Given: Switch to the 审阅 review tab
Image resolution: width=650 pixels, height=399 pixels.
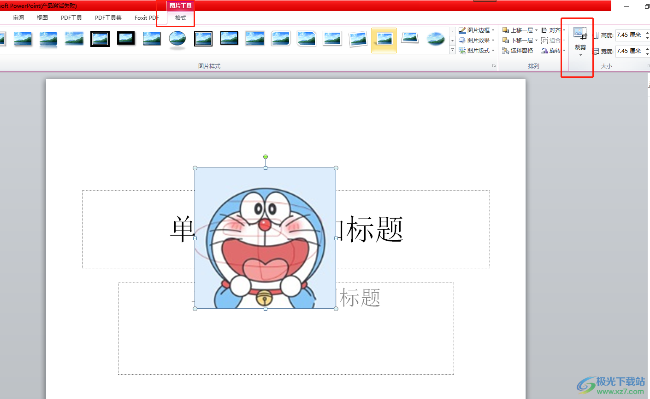Looking at the screenshot, I should point(18,18).
